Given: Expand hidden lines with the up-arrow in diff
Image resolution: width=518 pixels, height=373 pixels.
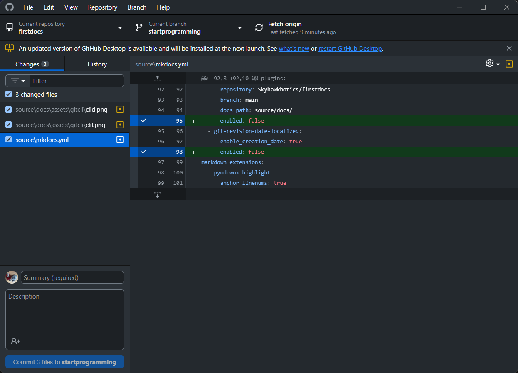Looking at the screenshot, I should (x=157, y=78).
